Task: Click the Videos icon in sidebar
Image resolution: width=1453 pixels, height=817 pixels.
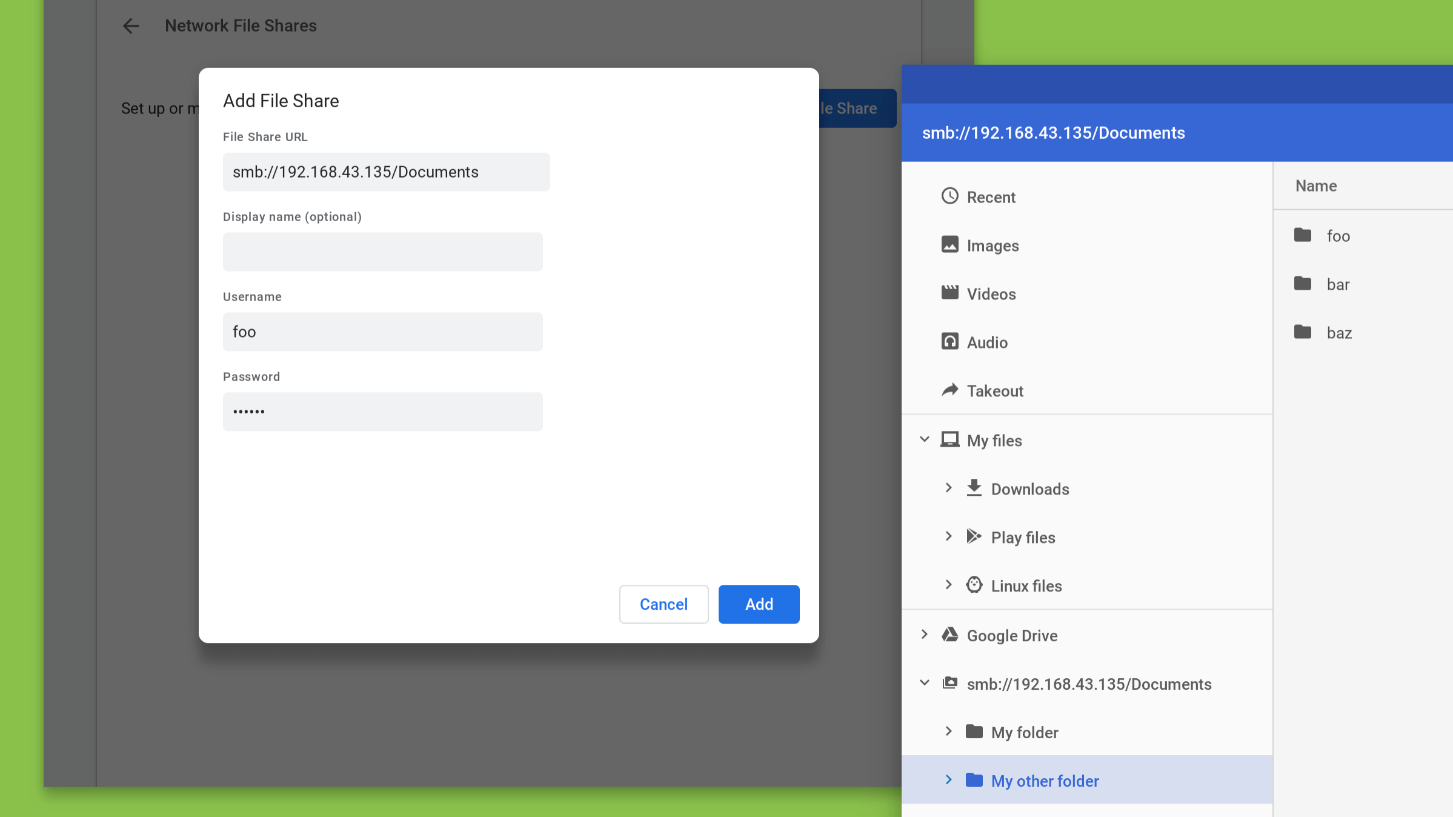Action: (949, 293)
